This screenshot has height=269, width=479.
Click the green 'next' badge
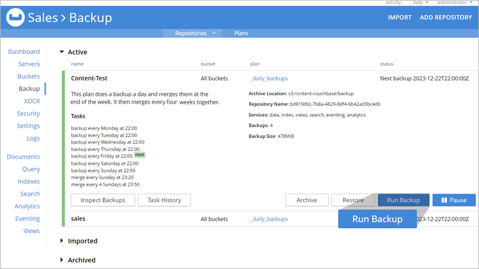point(140,155)
